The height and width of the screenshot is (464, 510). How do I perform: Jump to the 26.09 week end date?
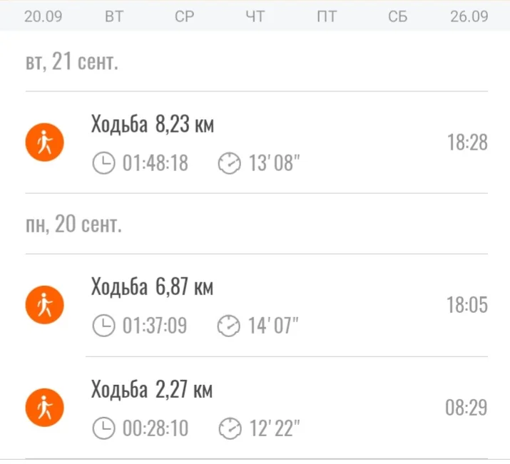coord(469,16)
